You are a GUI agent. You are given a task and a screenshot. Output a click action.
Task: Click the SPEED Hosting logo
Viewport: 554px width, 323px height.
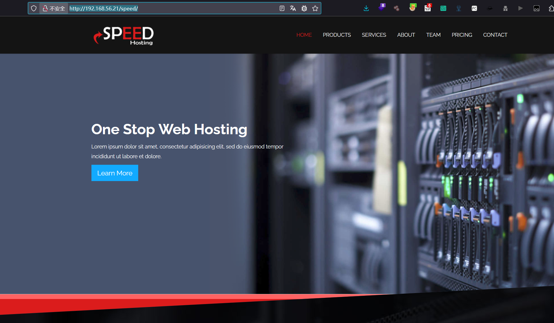[123, 36]
